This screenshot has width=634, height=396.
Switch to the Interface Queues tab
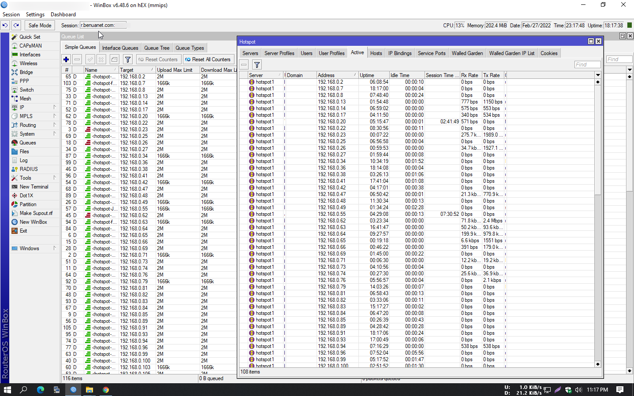(120, 48)
